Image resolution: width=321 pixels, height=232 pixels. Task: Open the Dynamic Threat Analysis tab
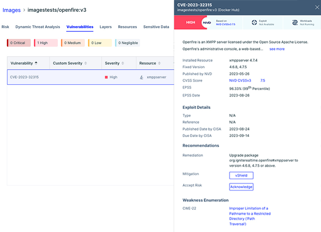click(38, 27)
